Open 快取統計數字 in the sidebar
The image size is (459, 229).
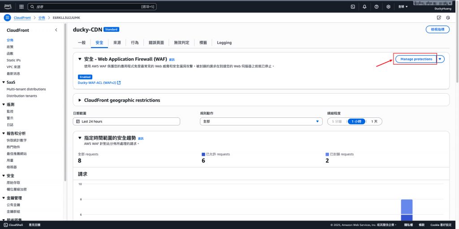(x=17, y=140)
